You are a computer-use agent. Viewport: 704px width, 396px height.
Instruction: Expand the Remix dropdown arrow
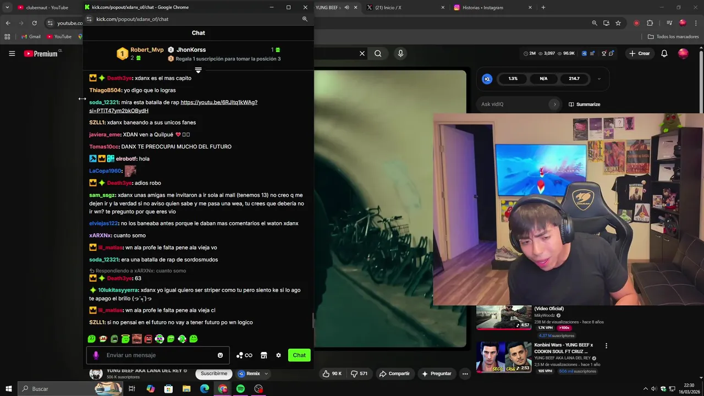point(266,373)
